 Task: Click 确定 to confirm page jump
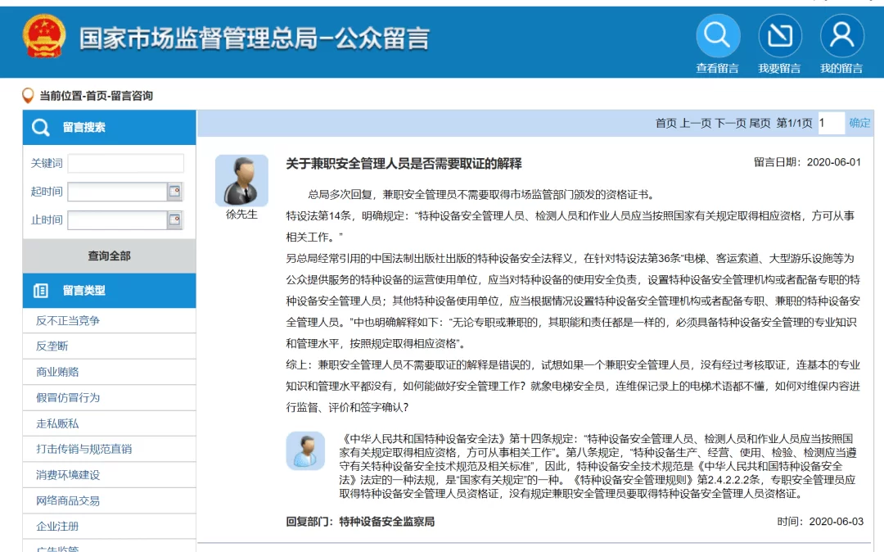(x=859, y=123)
